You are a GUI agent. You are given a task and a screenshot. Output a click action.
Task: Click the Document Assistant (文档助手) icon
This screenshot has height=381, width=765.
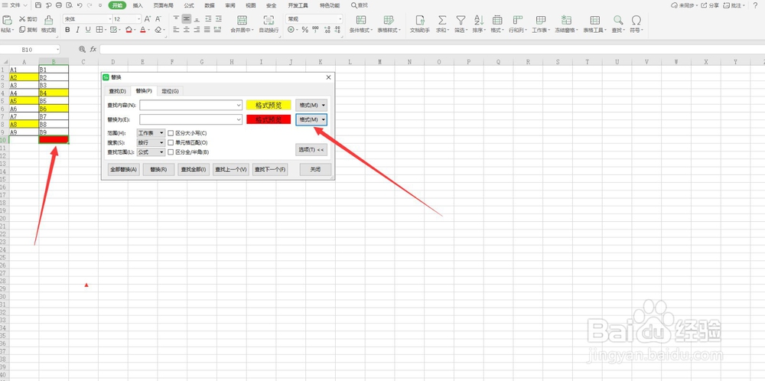tap(420, 20)
